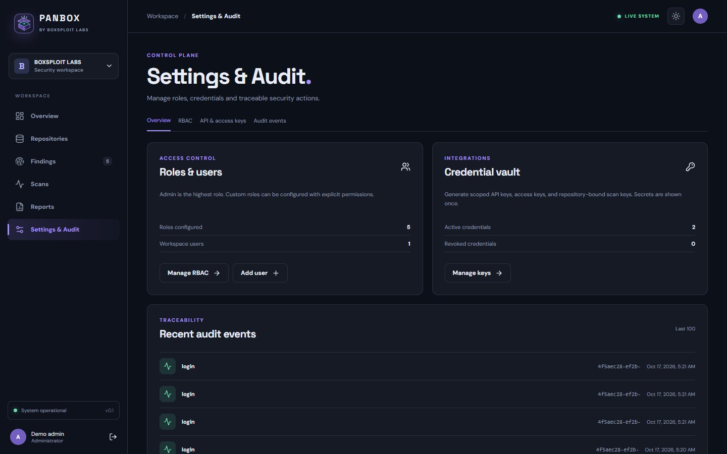Screen dimensions: 727x454
Task: Switch to the Overview tab
Action: tap(159, 121)
